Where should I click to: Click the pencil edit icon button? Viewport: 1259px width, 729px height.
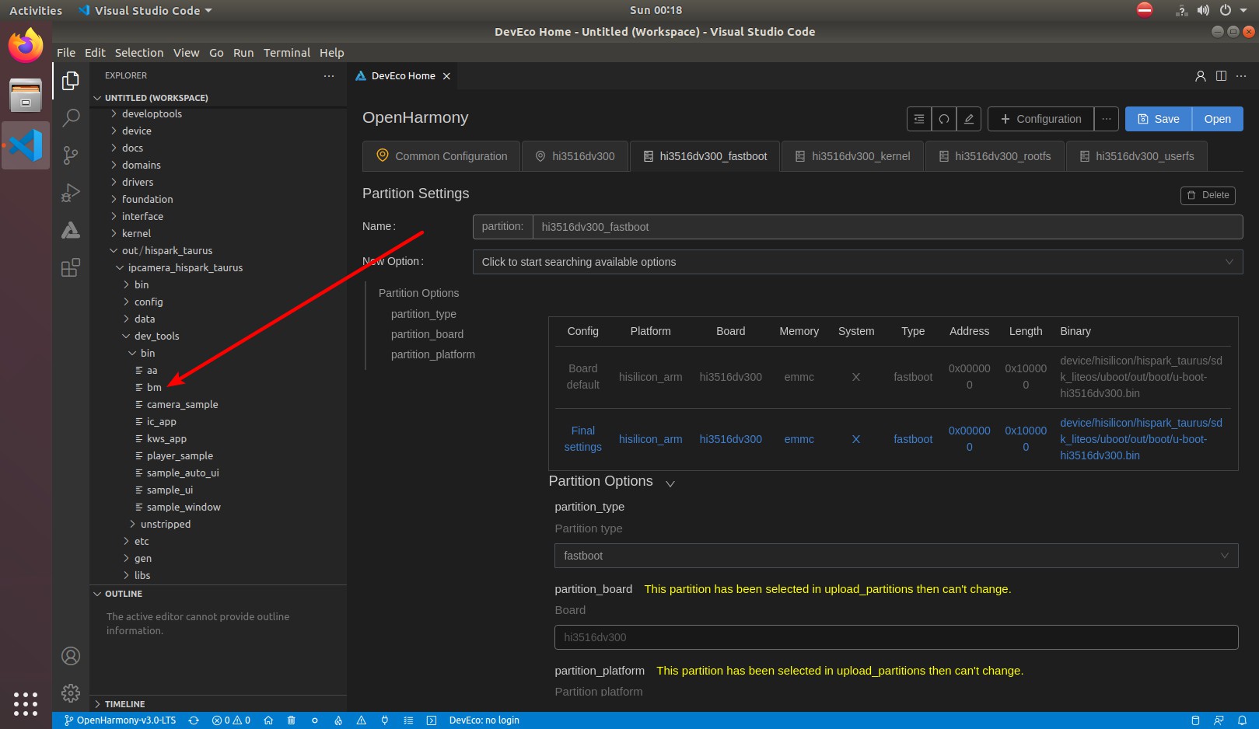[x=969, y=119]
